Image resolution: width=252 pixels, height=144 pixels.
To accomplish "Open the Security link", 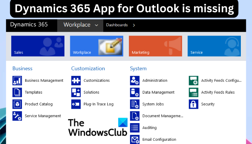I will pyautogui.click(x=208, y=104).
